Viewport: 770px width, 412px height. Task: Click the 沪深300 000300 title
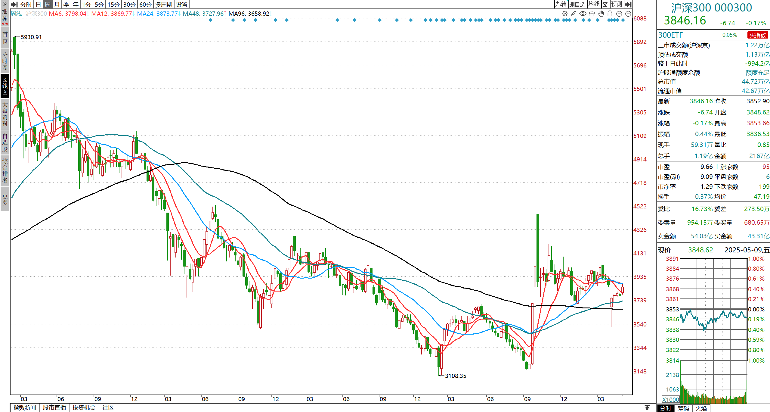711,8
